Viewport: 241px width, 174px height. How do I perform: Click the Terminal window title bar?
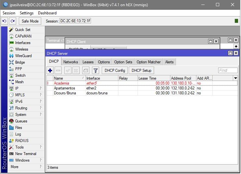(x=55, y=40)
